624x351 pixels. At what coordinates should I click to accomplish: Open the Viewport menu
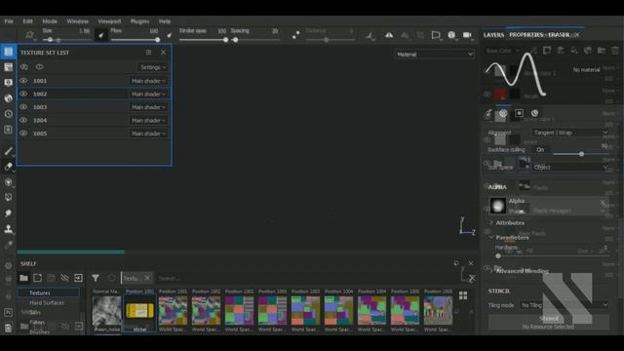click(x=109, y=21)
